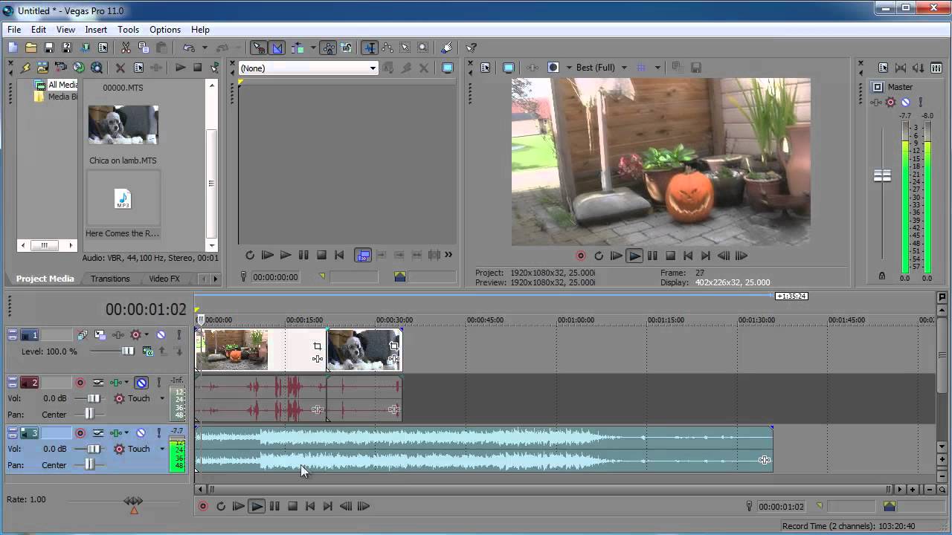The height and width of the screenshot is (535, 952).
Task: Arm track 2 for record
Action: [x=80, y=383]
